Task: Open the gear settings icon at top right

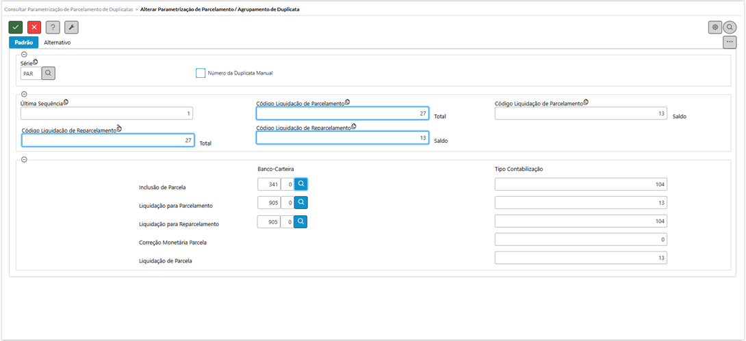Action: [715, 27]
